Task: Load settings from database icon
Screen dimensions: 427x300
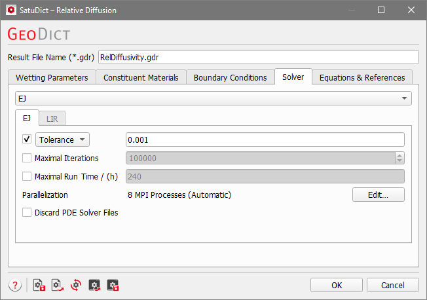Action: tap(94, 286)
